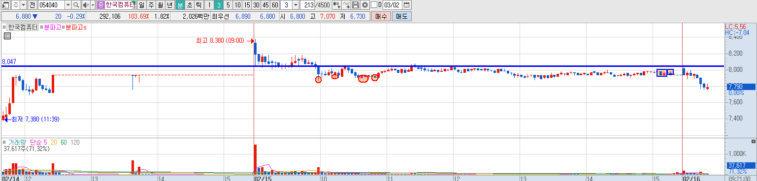
Task: Toggle 분파고 indicator legend marker
Action: tap(42, 28)
